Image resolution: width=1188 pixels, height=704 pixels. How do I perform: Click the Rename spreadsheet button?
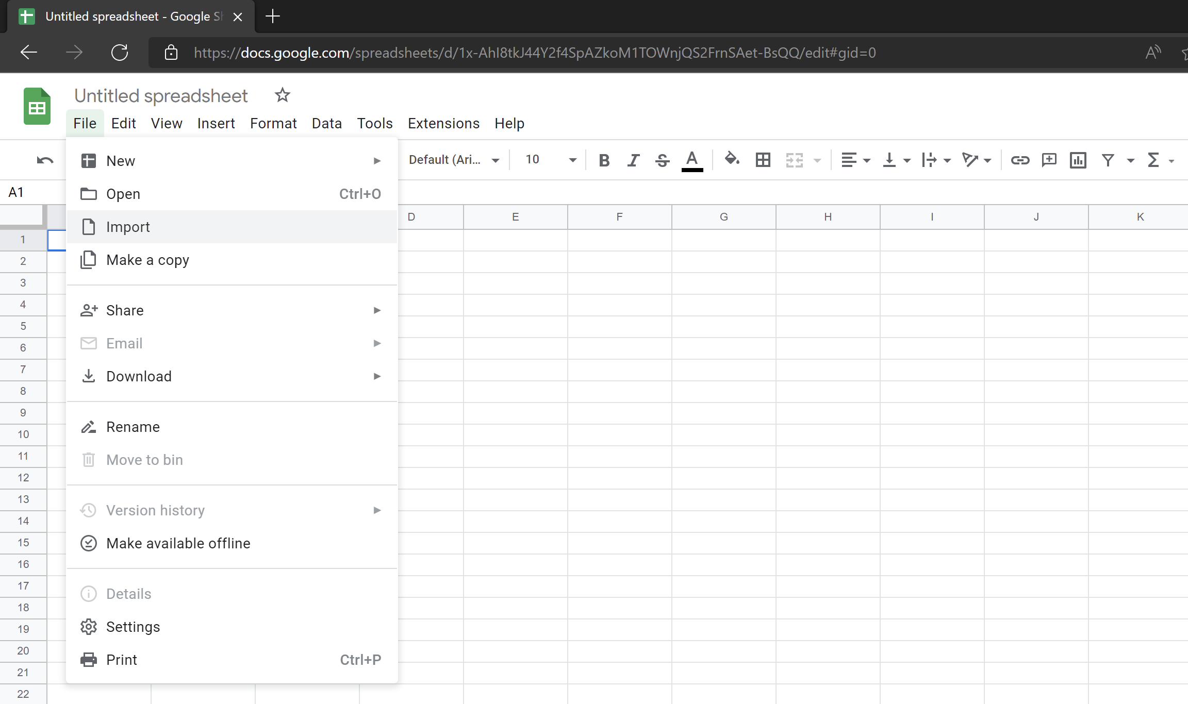click(x=133, y=427)
